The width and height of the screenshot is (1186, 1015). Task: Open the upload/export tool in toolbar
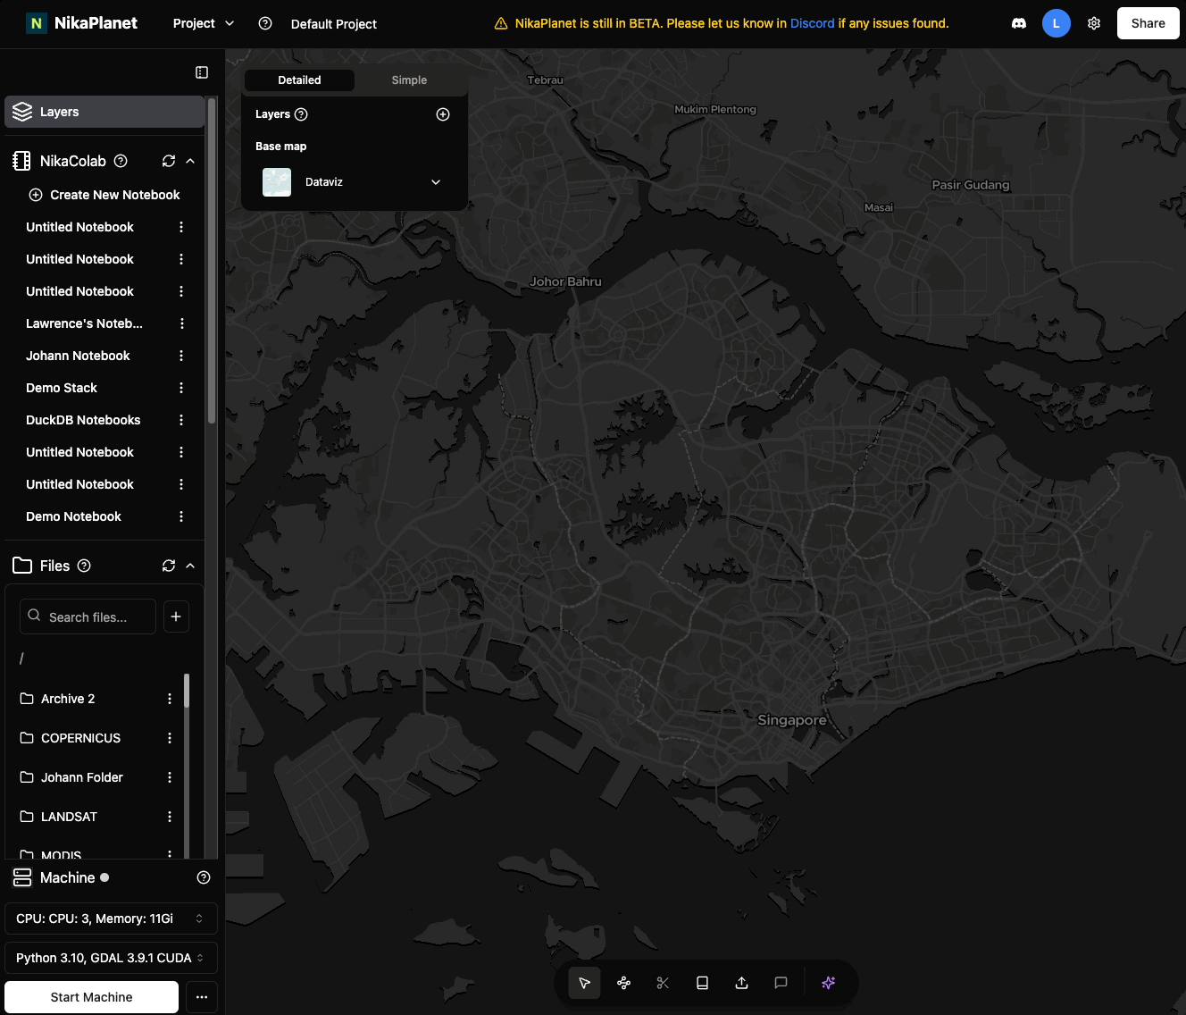[741, 983]
